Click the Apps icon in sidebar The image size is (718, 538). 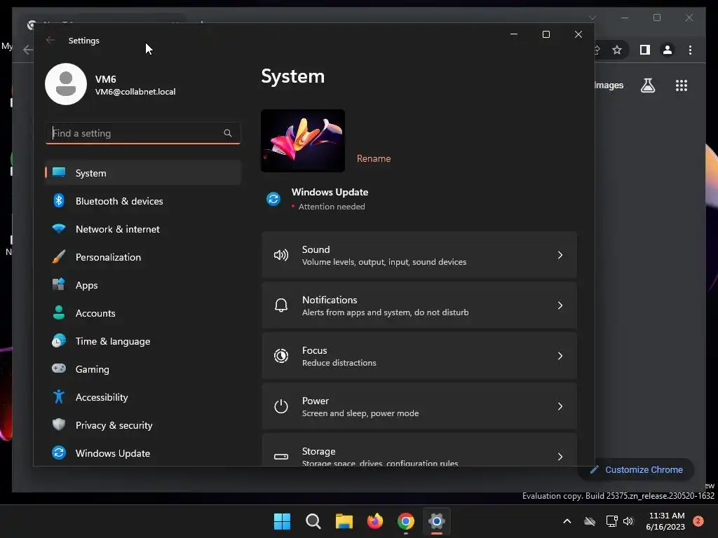[59, 284]
